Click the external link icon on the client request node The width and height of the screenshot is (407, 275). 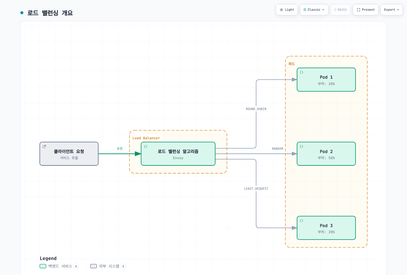coord(44,146)
